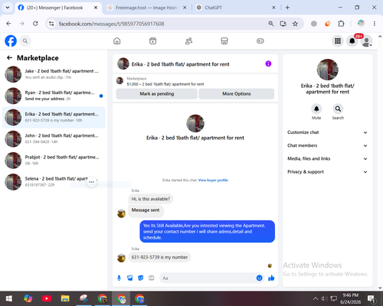383x306 pixels.
Task: Open Ryan's unread conversation
Action: point(54,96)
